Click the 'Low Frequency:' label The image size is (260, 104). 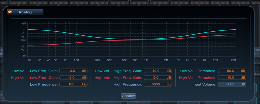pos(44,85)
